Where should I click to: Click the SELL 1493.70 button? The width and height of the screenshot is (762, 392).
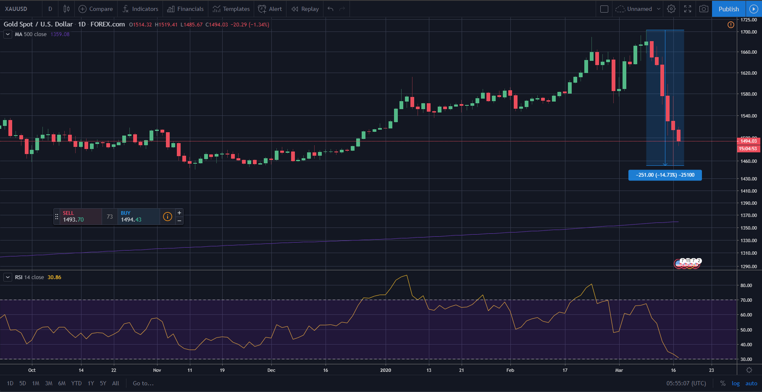click(81, 217)
